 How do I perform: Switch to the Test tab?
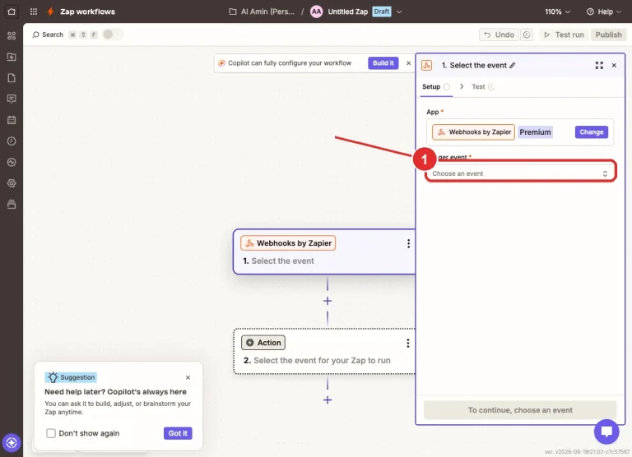coord(483,86)
